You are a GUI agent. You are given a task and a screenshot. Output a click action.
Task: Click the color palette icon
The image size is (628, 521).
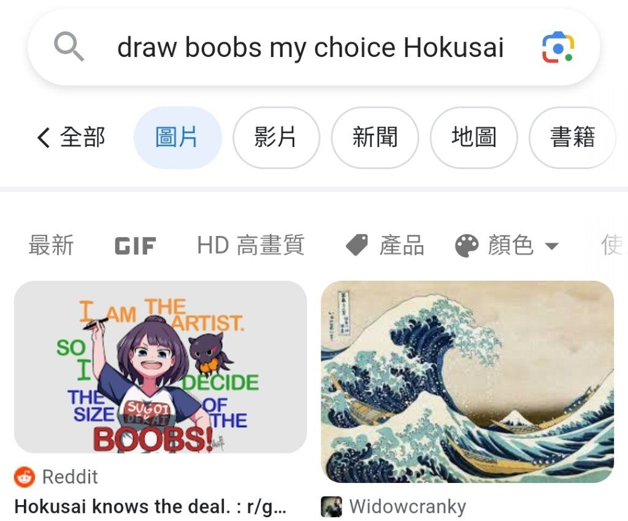(x=467, y=245)
